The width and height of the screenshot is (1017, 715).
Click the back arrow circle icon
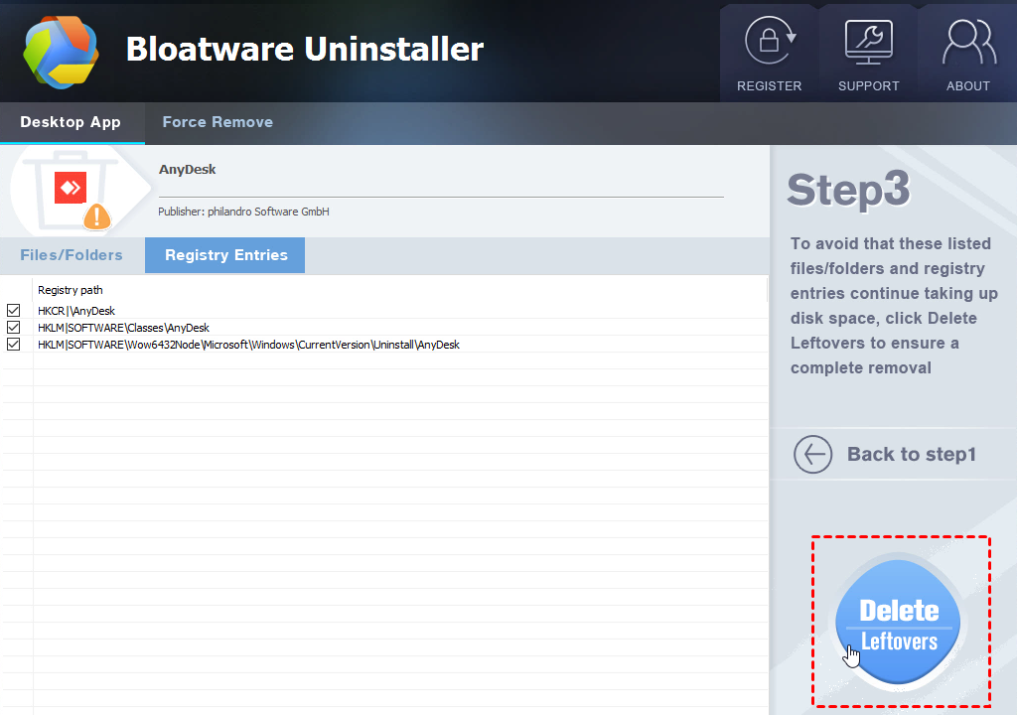(812, 455)
